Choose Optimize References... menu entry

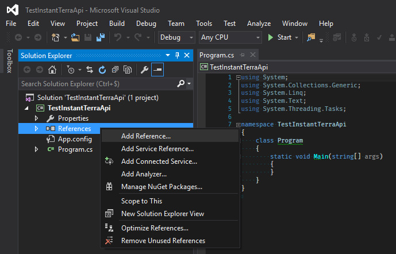click(170, 228)
